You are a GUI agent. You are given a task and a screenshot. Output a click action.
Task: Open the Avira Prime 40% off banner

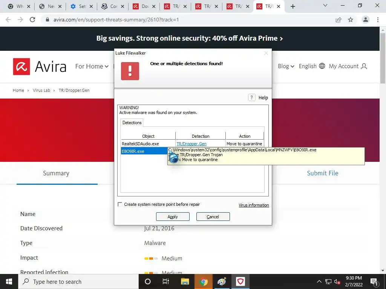click(190, 38)
